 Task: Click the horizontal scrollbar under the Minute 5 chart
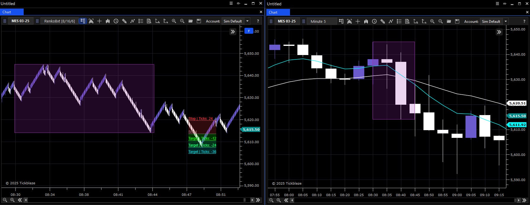pos(405,200)
